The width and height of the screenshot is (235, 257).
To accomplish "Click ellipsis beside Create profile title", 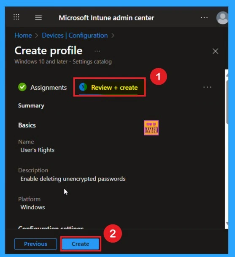I will [x=97, y=51].
